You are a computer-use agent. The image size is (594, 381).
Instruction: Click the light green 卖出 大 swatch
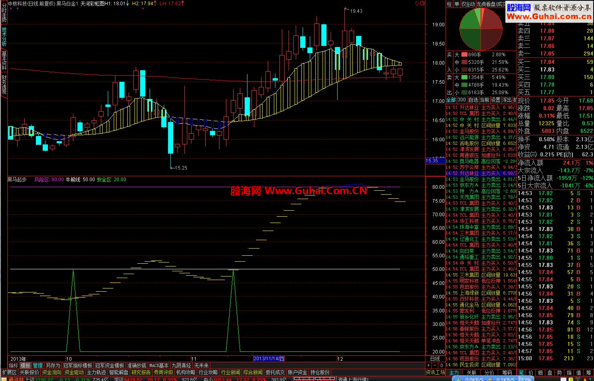click(x=464, y=77)
